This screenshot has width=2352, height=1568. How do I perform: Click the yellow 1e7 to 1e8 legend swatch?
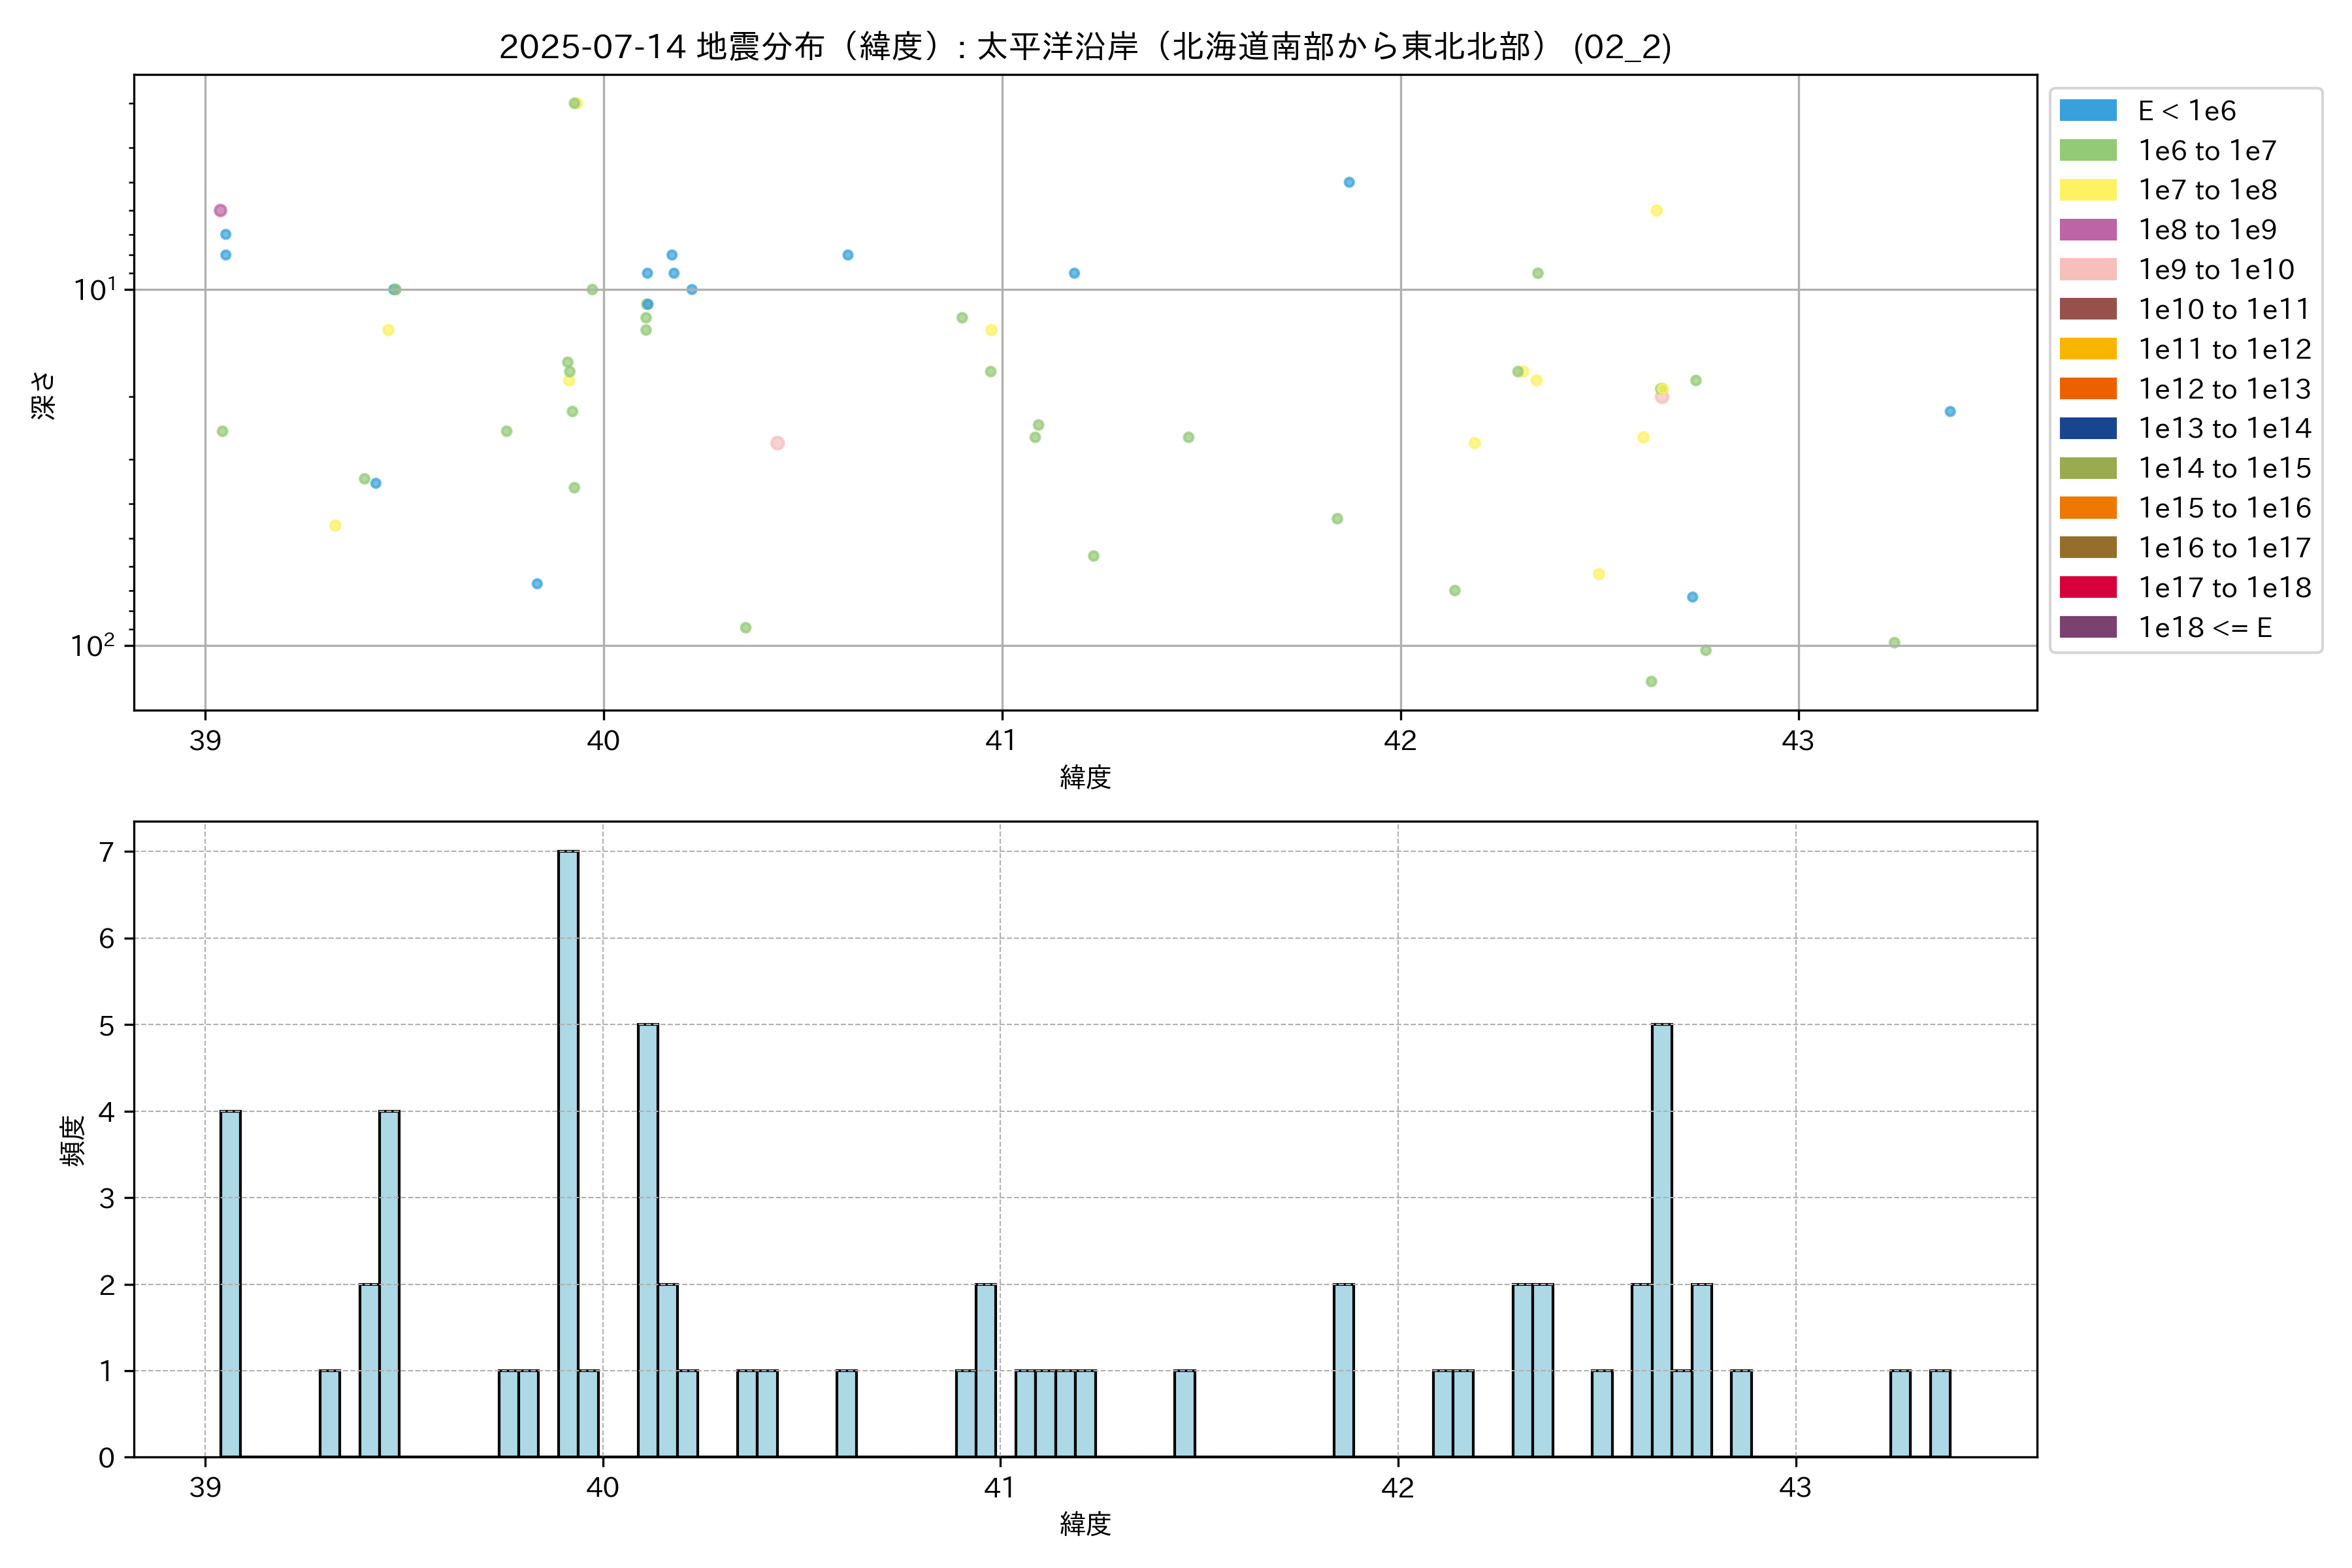(2088, 190)
